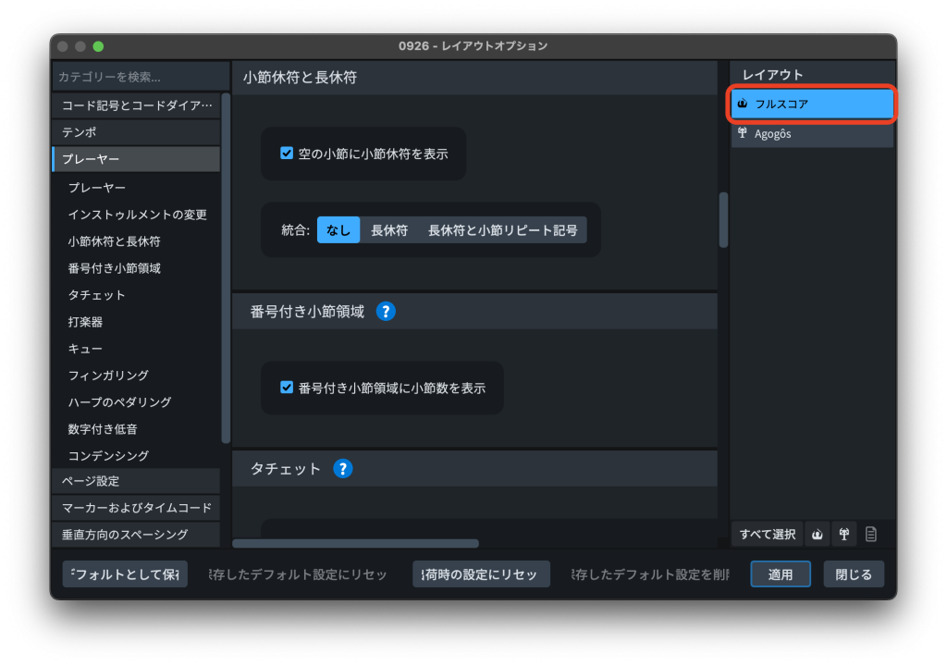Select the フルスコア layout in list

(812, 105)
